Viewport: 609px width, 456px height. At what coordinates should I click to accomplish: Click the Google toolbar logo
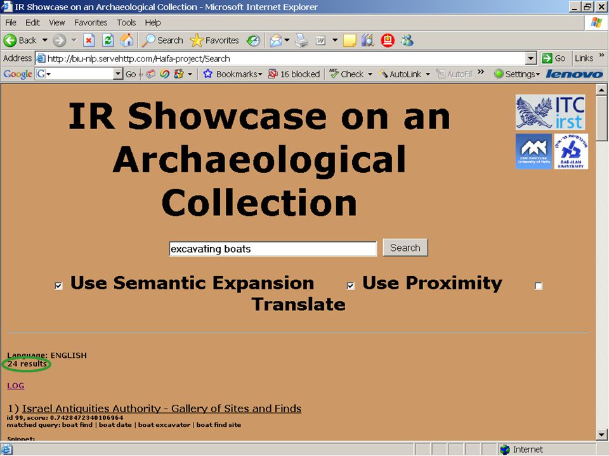coord(18,74)
